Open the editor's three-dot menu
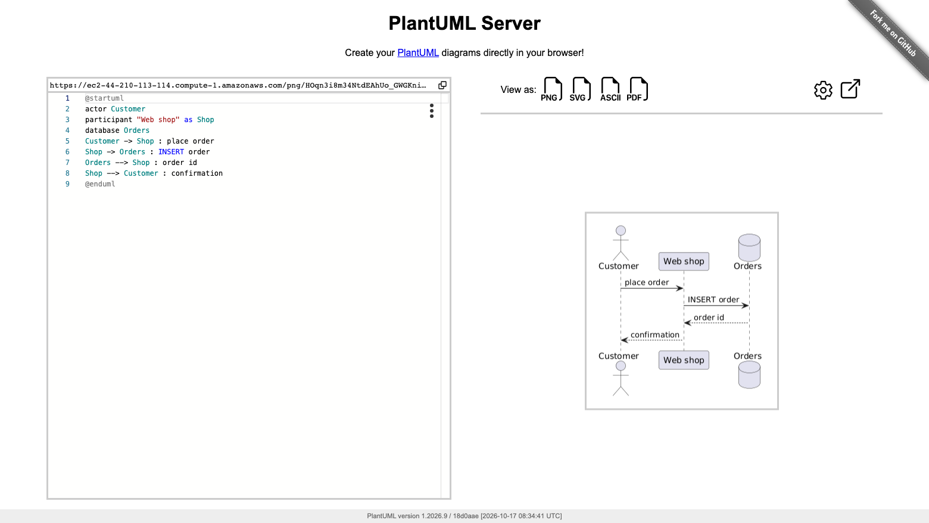Image resolution: width=929 pixels, height=523 pixels. pos(432,111)
